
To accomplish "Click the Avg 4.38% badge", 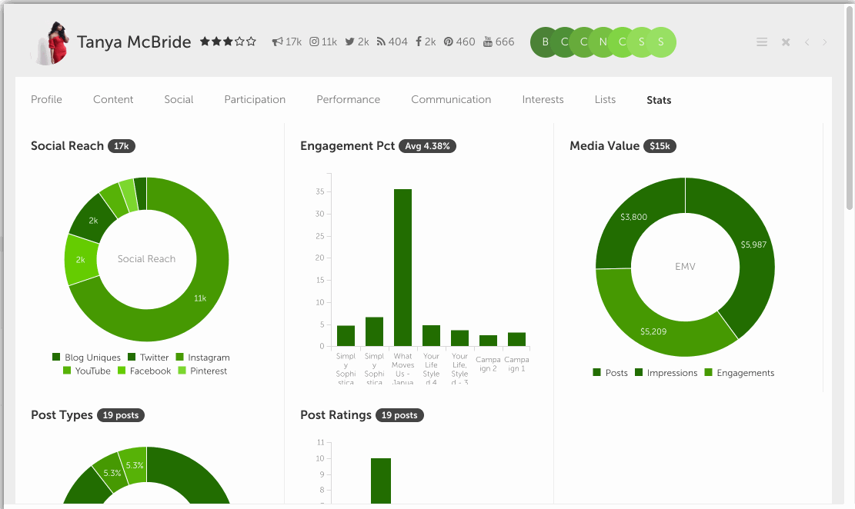I will pos(428,146).
